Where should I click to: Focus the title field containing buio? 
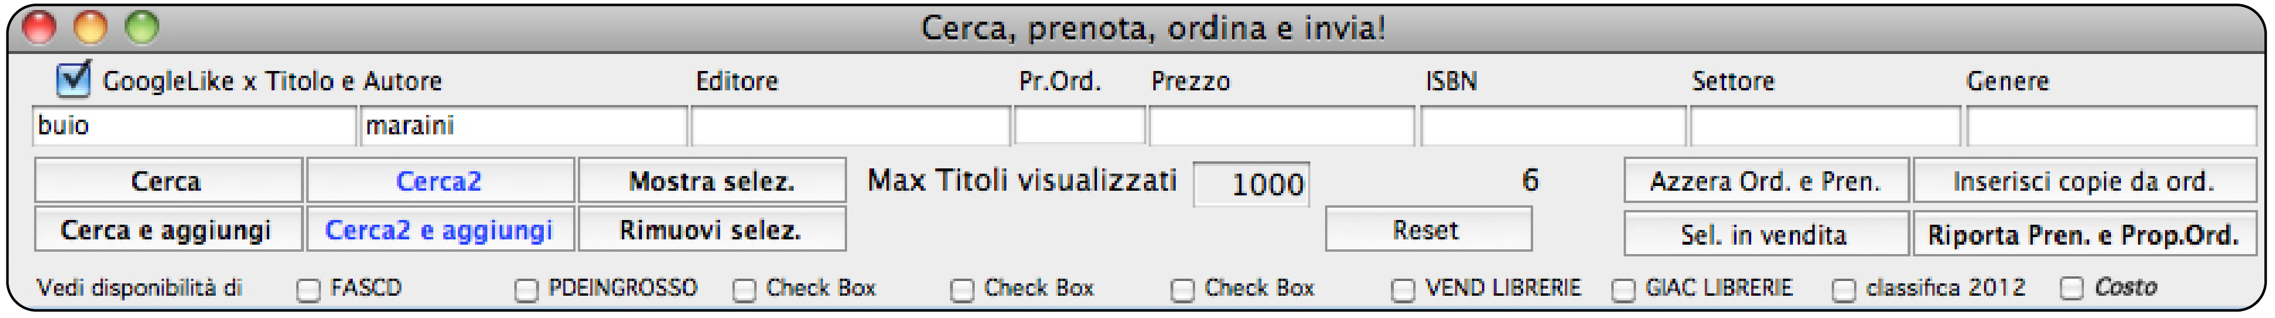pyautogui.click(x=195, y=126)
